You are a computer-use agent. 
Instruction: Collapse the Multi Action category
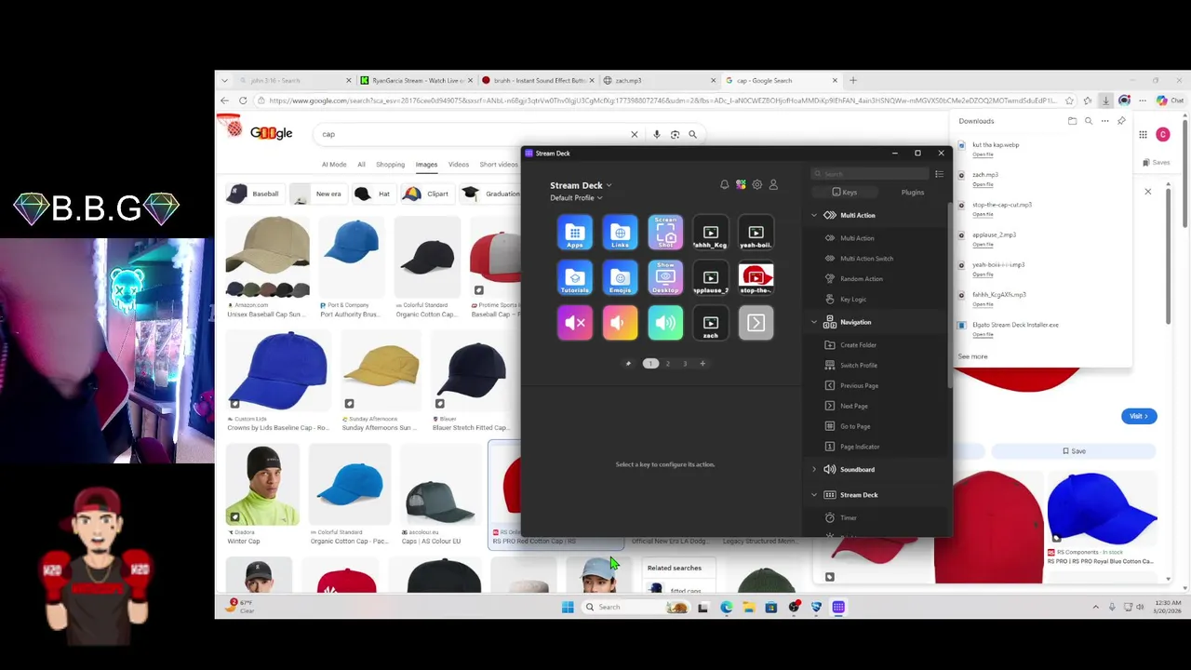pos(814,215)
